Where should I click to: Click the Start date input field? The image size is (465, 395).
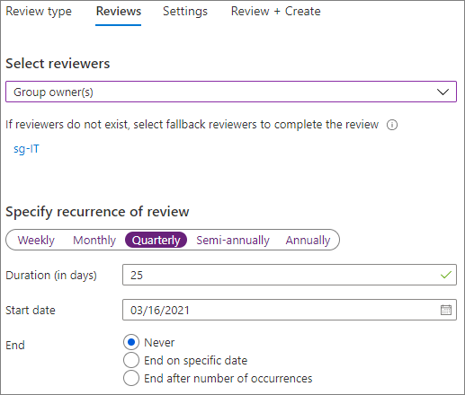pyautogui.click(x=290, y=310)
